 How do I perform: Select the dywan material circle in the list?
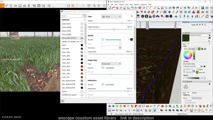(82, 91)
